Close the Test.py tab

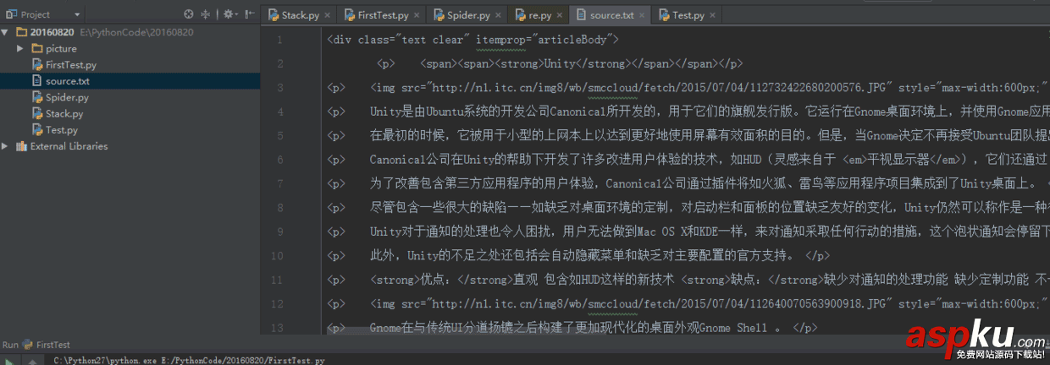[713, 15]
